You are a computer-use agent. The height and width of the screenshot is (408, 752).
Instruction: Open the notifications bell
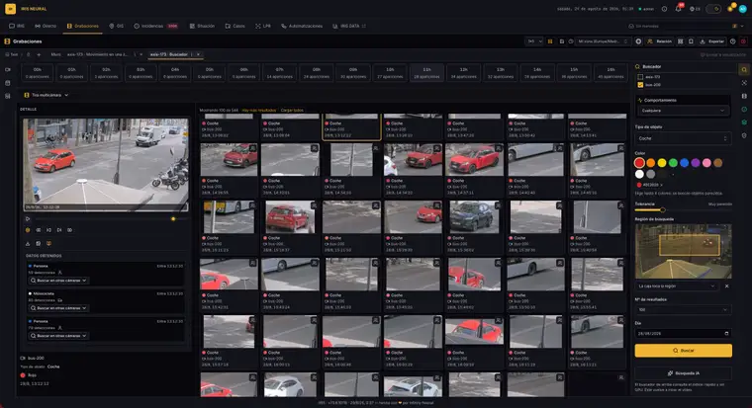click(678, 9)
